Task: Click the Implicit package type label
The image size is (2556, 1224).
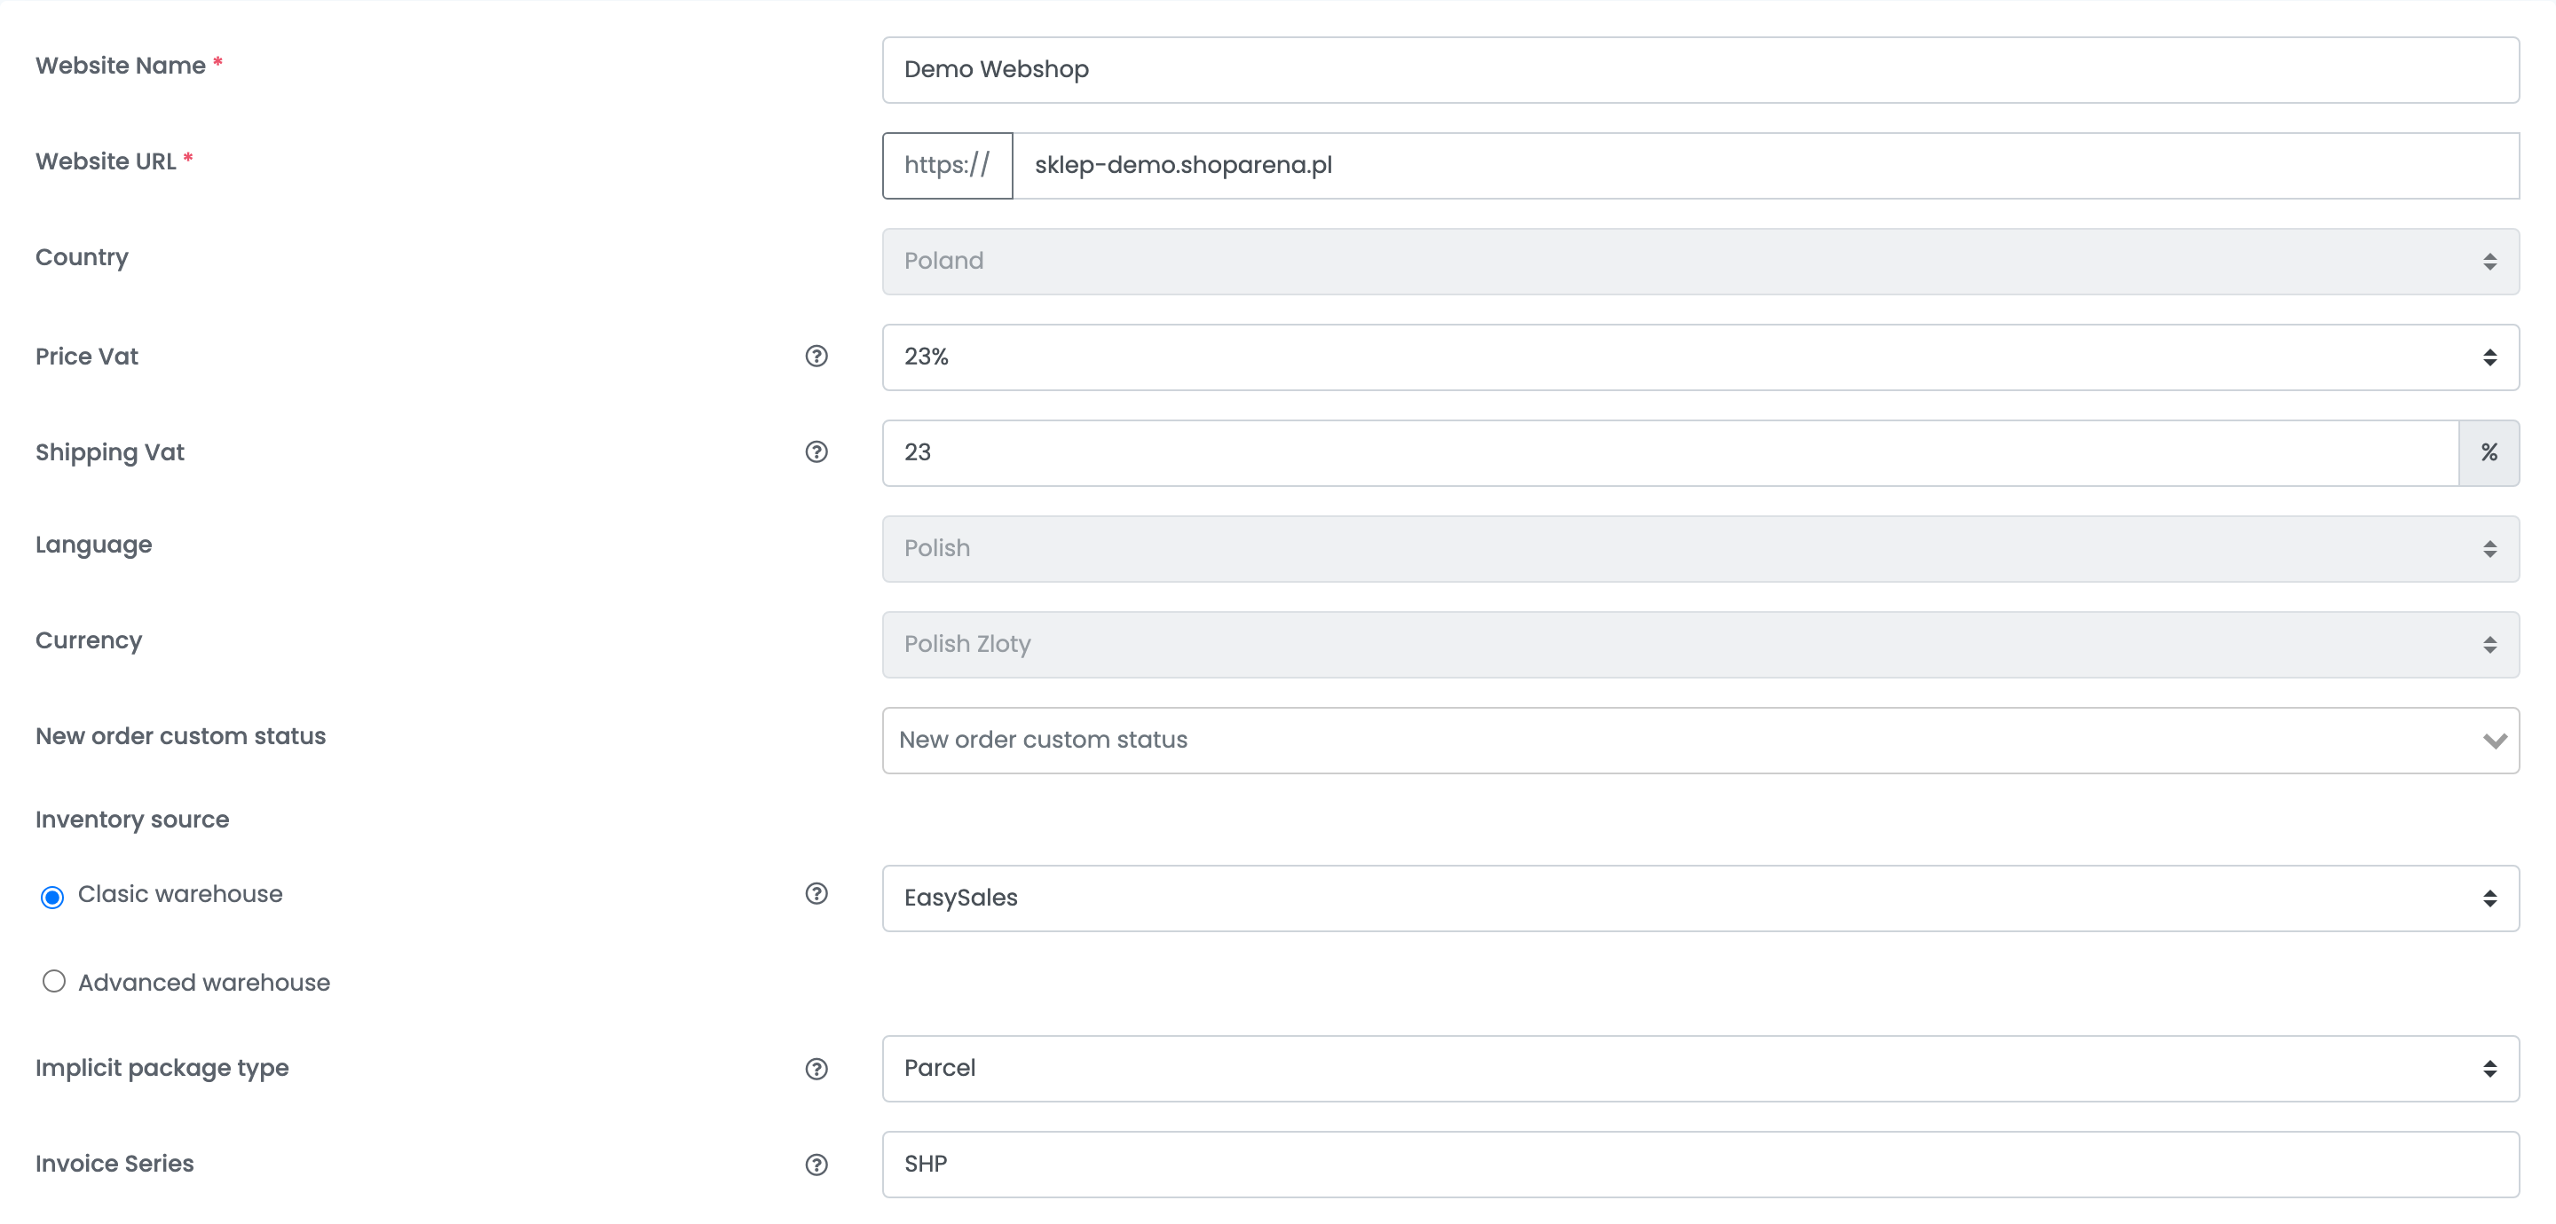Action: pos(162,1068)
